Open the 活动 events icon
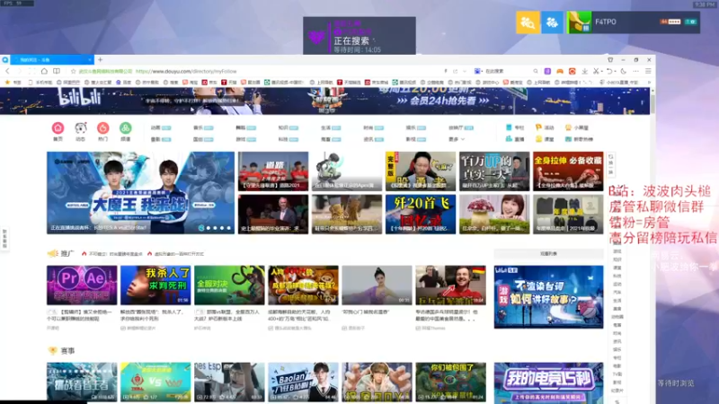The image size is (719, 404). point(538,127)
